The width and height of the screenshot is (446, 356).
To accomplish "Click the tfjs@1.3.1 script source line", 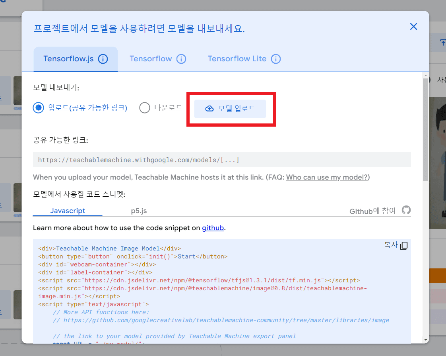I will pyautogui.click(x=199, y=280).
